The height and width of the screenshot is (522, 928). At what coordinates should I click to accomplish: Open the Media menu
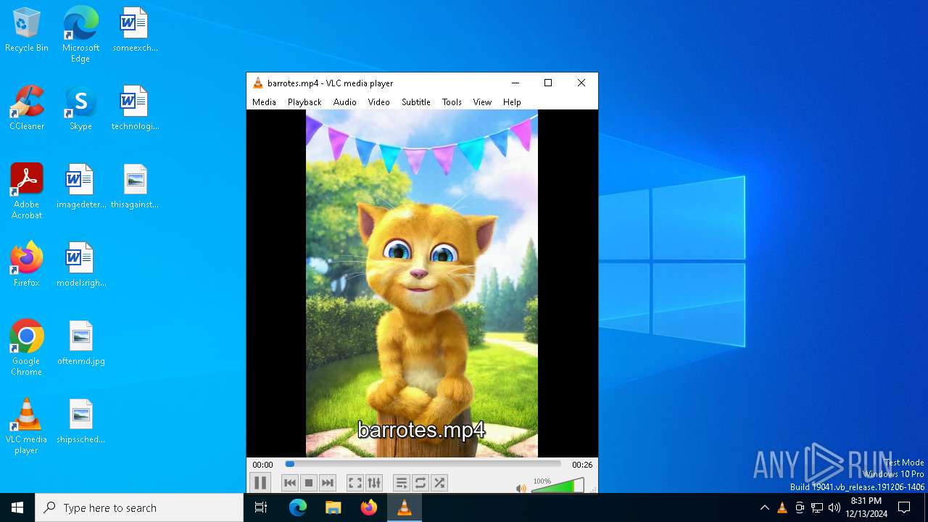264,102
